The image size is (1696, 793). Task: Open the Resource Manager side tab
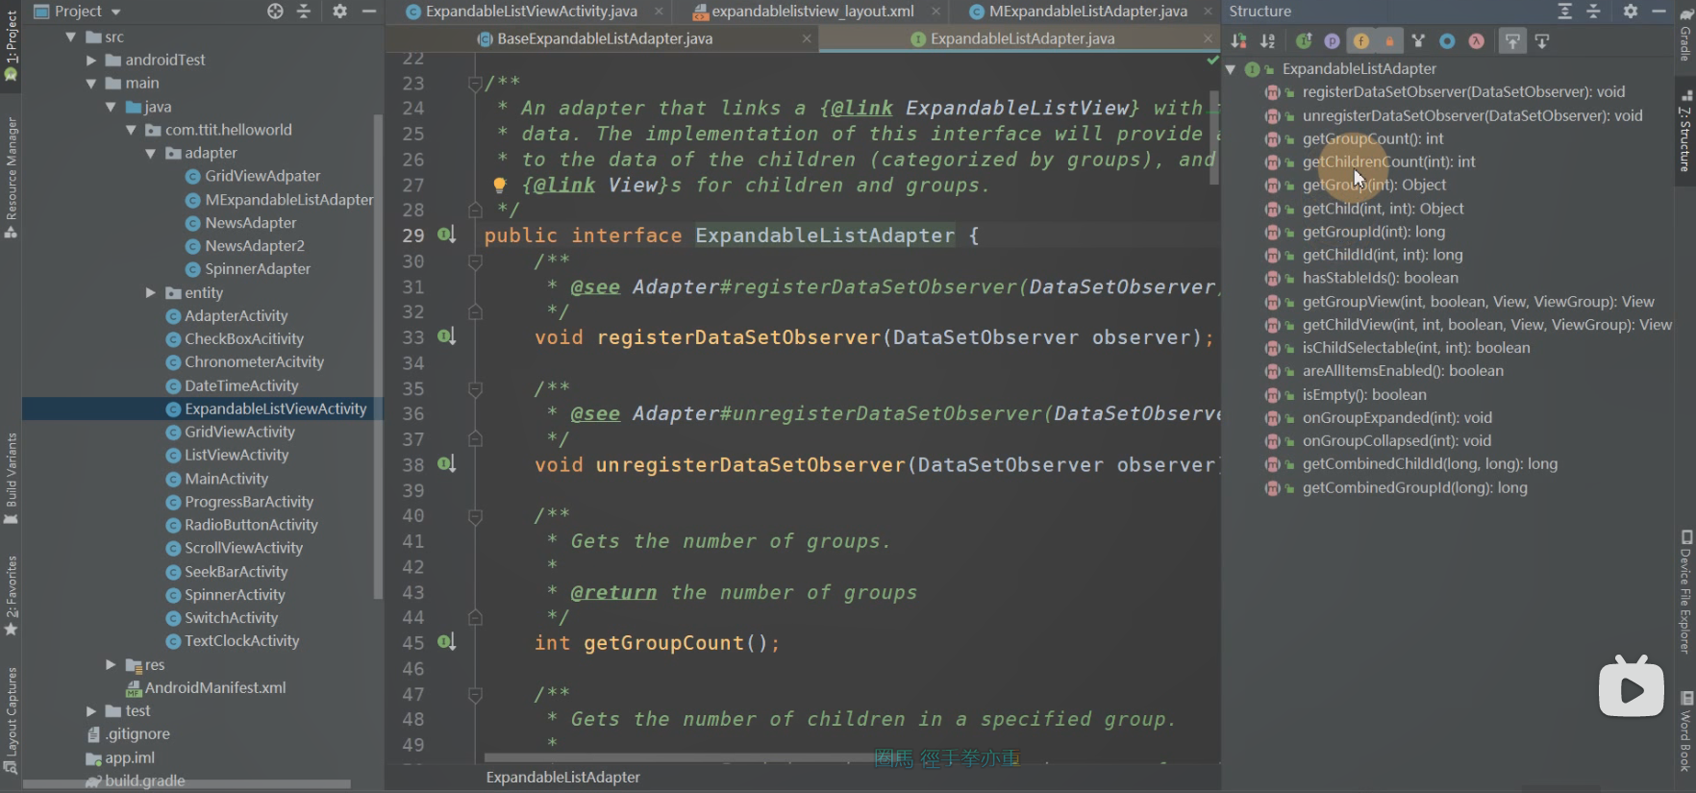(x=11, y=178)
